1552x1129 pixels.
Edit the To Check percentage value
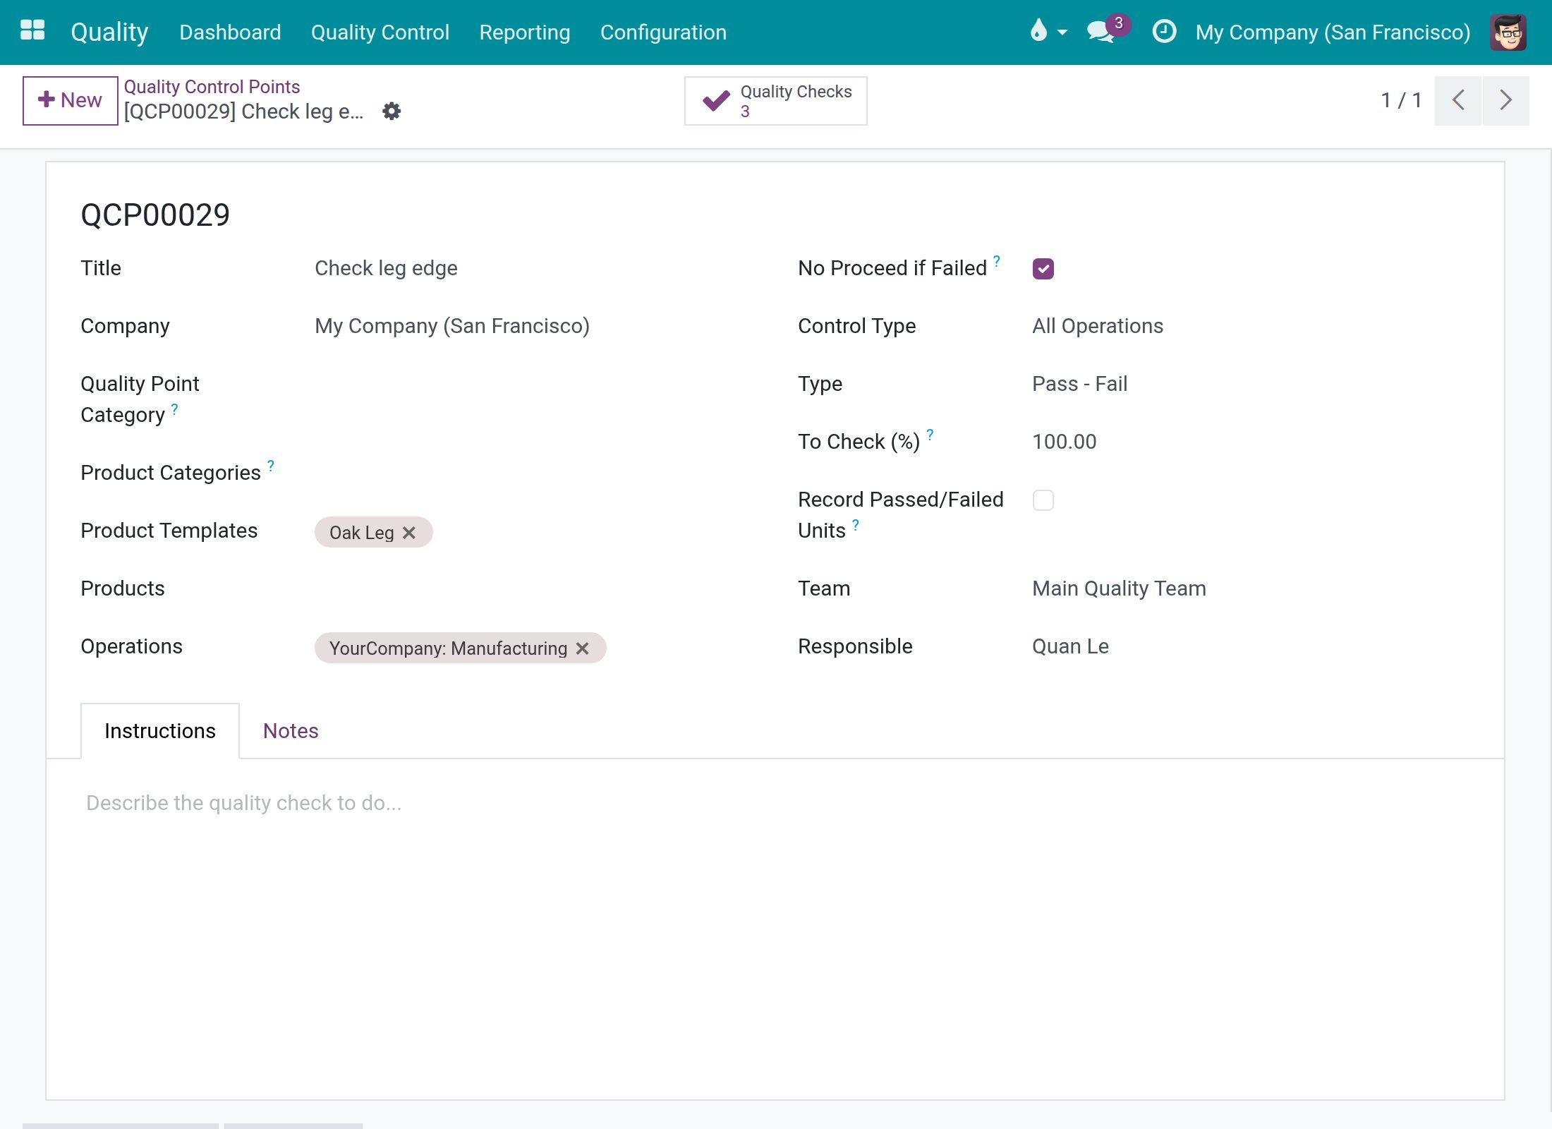point(1250,442)
